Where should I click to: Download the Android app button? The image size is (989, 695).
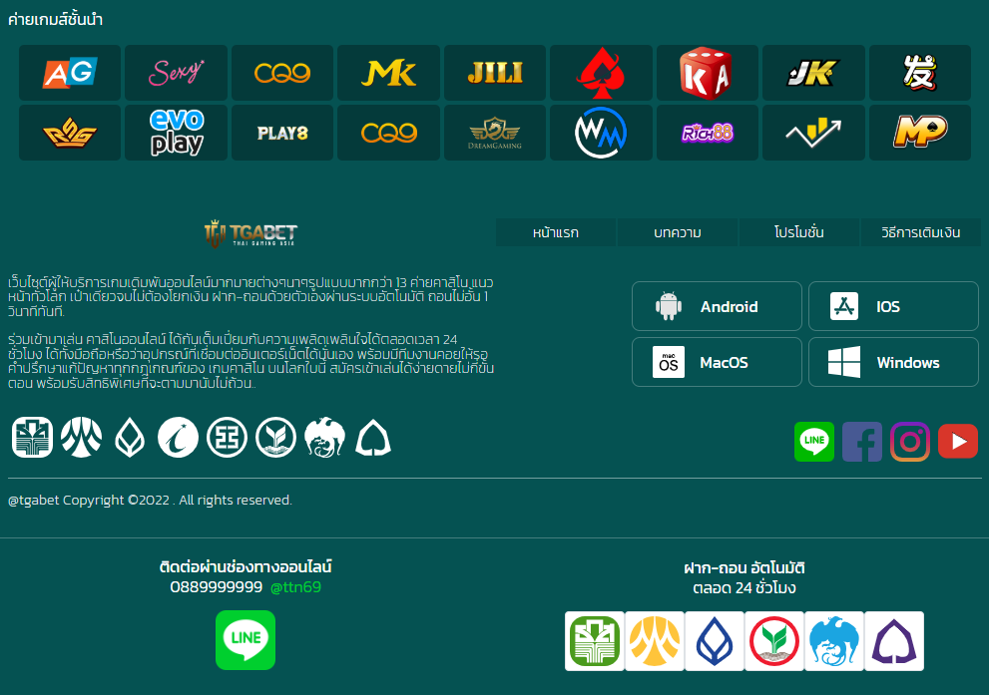(x=718, y=306)
